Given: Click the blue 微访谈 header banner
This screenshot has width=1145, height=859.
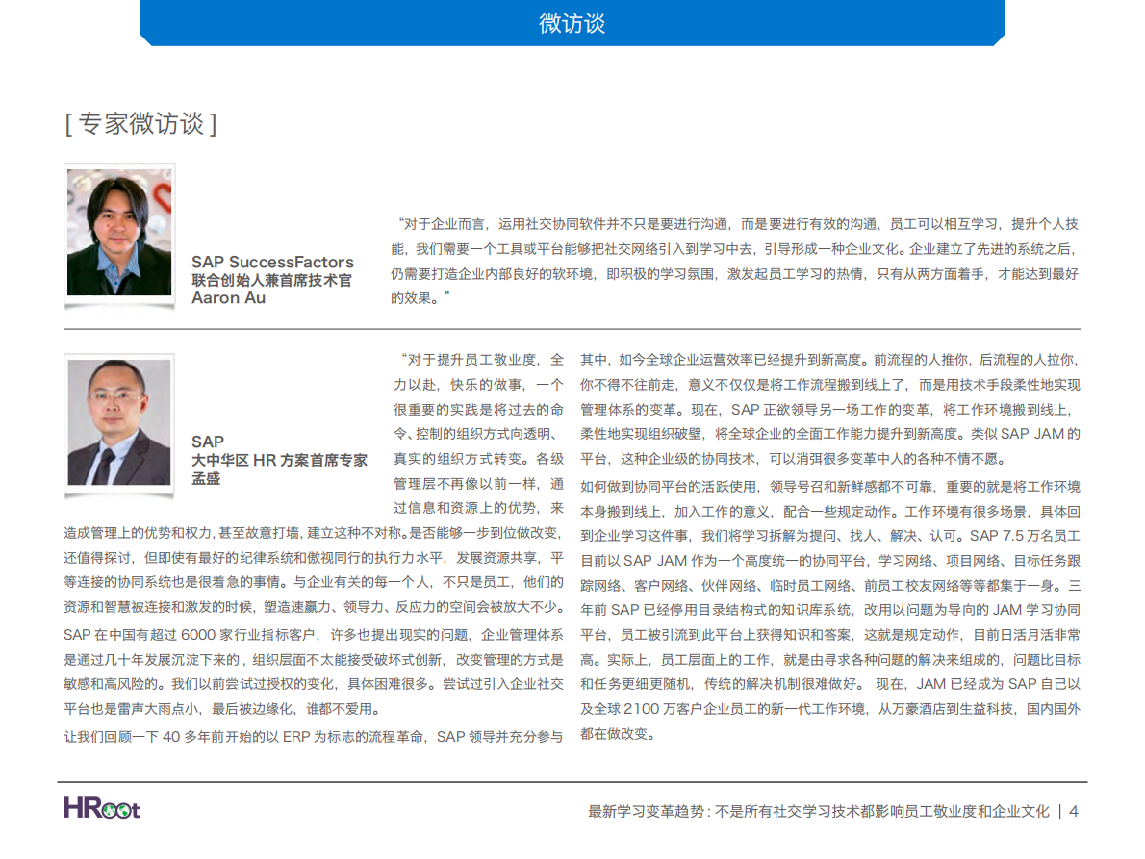Looking at the screenshot, I should [572, 22].
